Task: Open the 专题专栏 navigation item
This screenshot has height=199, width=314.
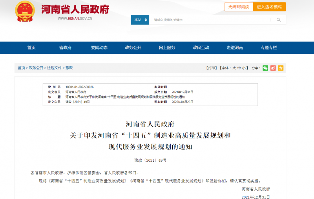Action: click(268, 47)
